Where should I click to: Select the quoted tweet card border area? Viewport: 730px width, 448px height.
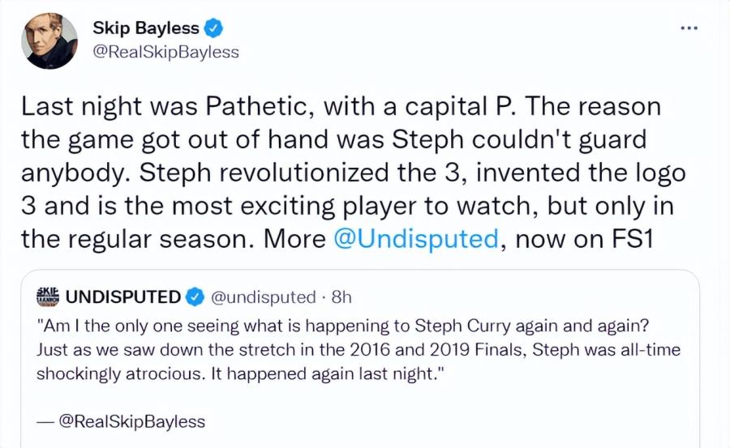point(360,359)
